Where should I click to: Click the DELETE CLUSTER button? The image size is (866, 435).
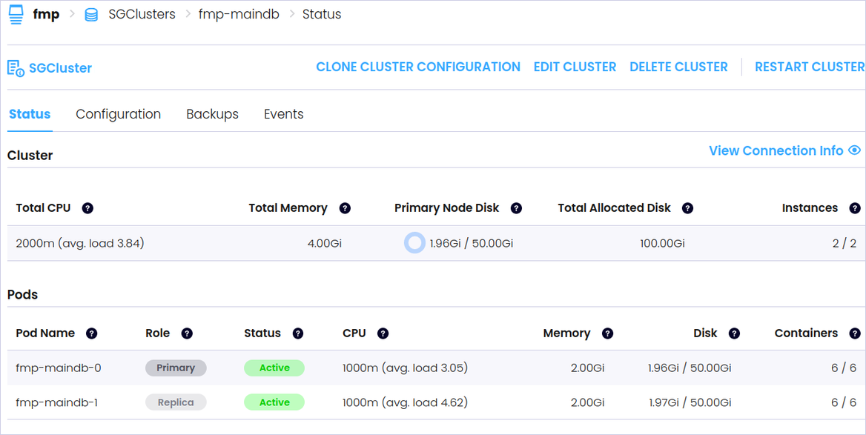[678, 67]
